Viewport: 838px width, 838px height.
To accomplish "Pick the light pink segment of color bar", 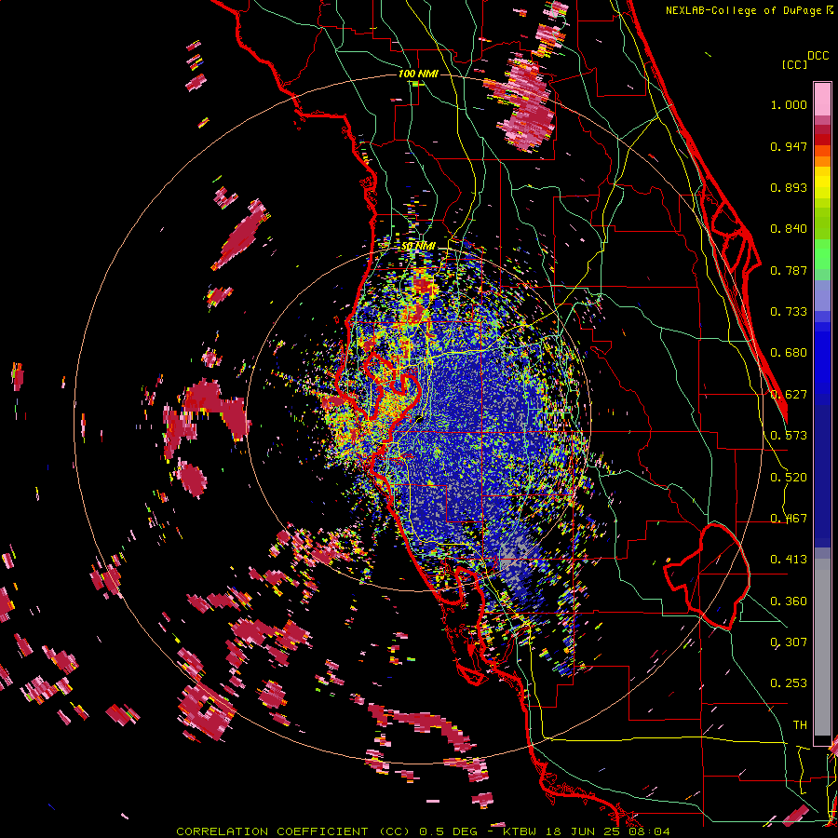I will pyautogui.click(x=822, y=100).
